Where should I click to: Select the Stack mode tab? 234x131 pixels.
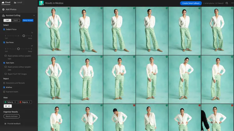[16, 20]
